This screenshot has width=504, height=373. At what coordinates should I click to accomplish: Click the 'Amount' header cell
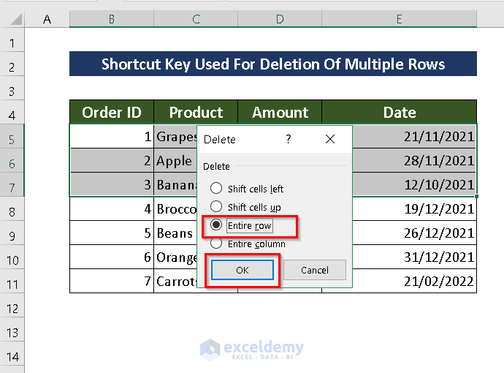(x=280, y=112)
